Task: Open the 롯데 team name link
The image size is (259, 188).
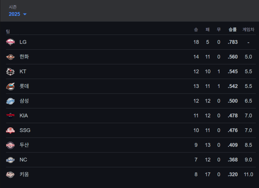Action: point(24,86)
